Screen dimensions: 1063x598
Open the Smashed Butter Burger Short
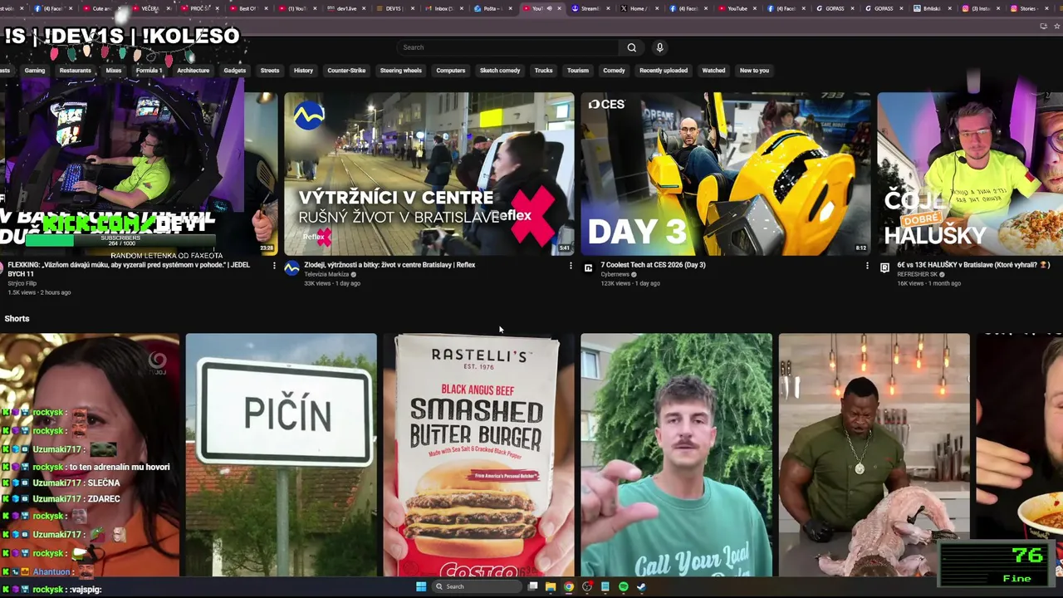[478, 454]
